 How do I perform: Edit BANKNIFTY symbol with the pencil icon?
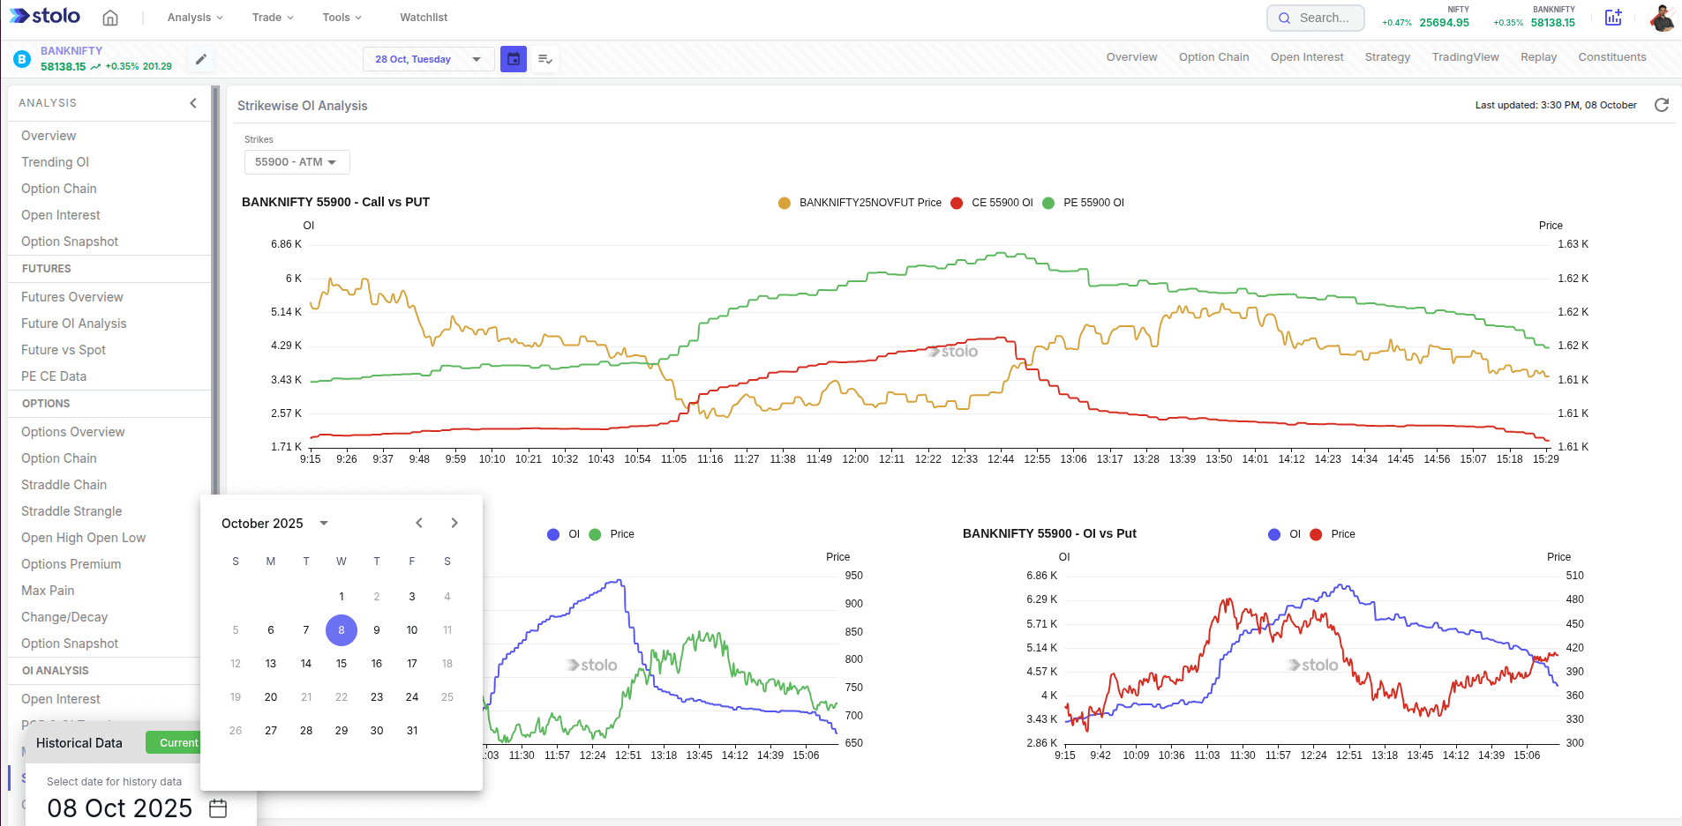[x=200, y=59]
